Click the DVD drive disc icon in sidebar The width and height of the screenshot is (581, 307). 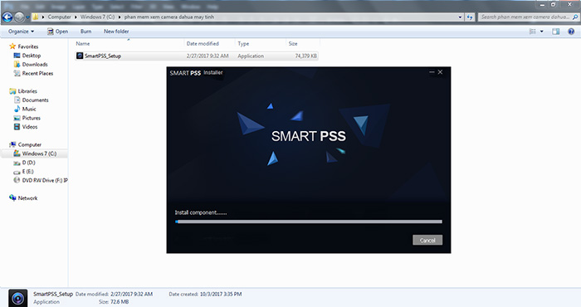pos(17,180)
